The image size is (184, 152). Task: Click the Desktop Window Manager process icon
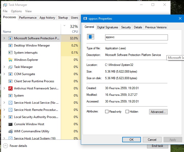tap(10, 45)
